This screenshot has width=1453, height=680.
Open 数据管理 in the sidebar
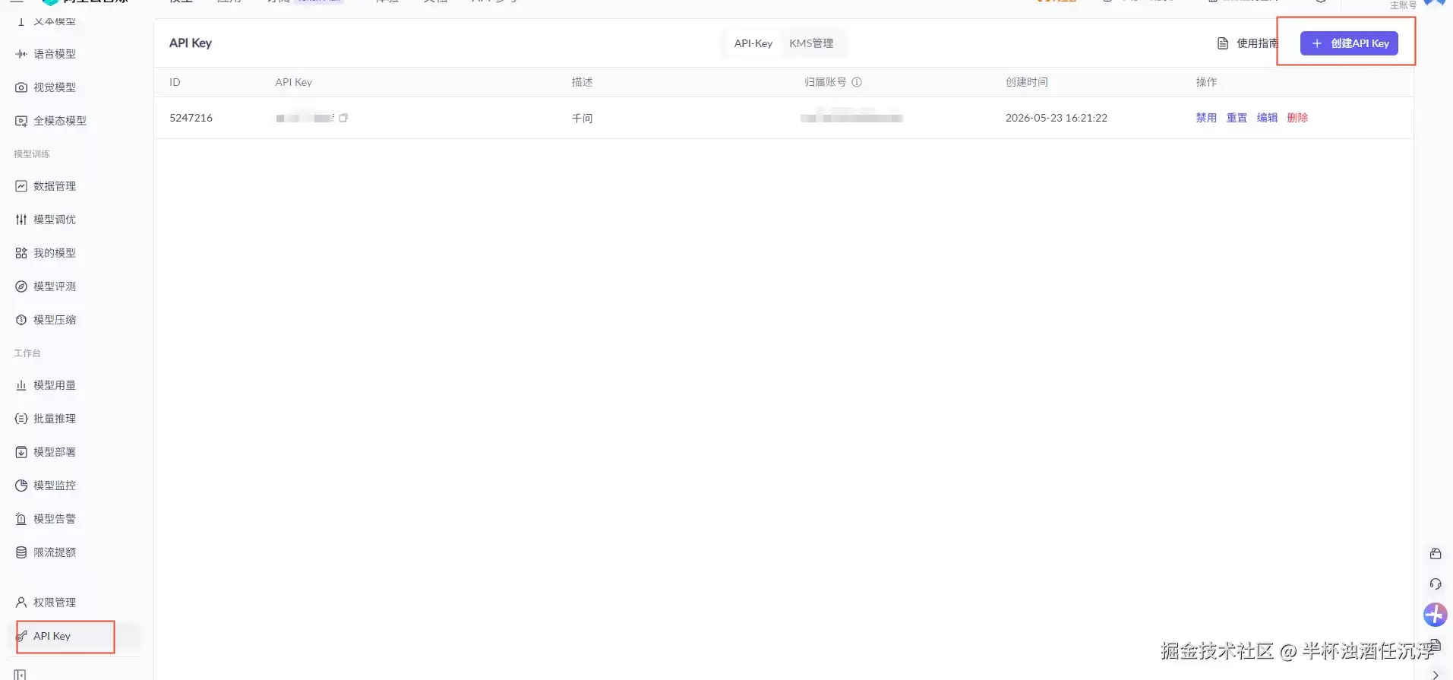tap(46, 186)
